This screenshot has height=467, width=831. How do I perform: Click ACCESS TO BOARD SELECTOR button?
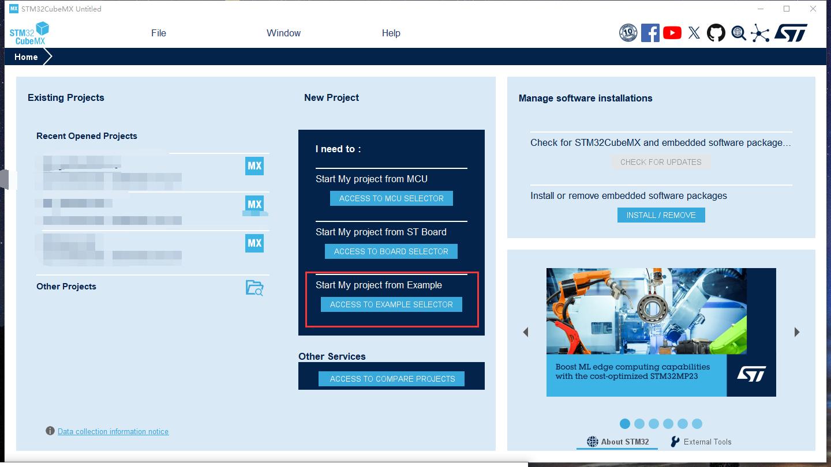pyautogui.click(x=391, y=251)
